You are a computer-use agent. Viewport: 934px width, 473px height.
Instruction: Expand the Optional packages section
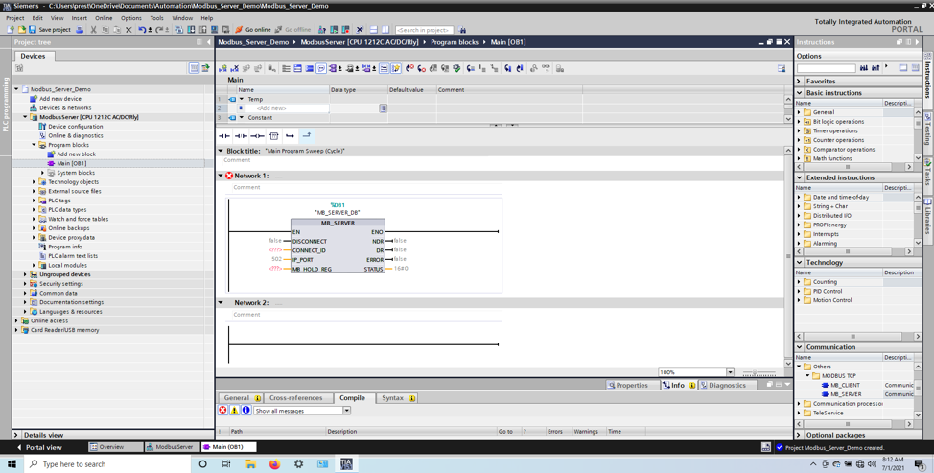(x=800, y=435)
